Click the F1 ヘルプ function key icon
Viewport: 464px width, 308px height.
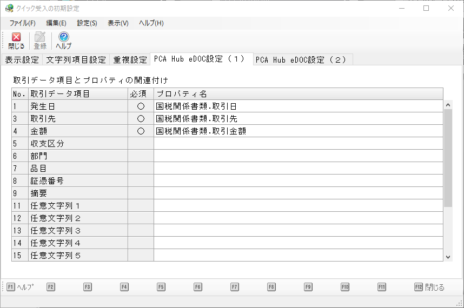click(10, 287)
